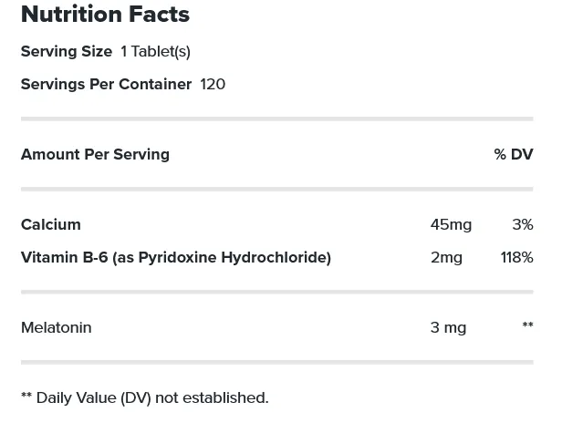Image resolution: width=562 pixels, height=433 pixels.
Task: Click the 3% calcium daily value
Action: pyautogui.click(x=522, y=225)
